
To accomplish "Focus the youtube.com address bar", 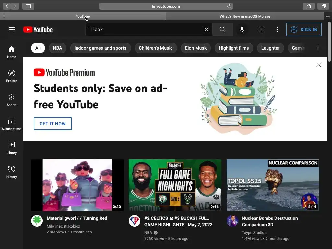I will click(166, 6).
